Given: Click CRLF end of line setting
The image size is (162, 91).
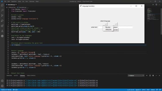Looking at the screenshot, I should tap(148, 90).
